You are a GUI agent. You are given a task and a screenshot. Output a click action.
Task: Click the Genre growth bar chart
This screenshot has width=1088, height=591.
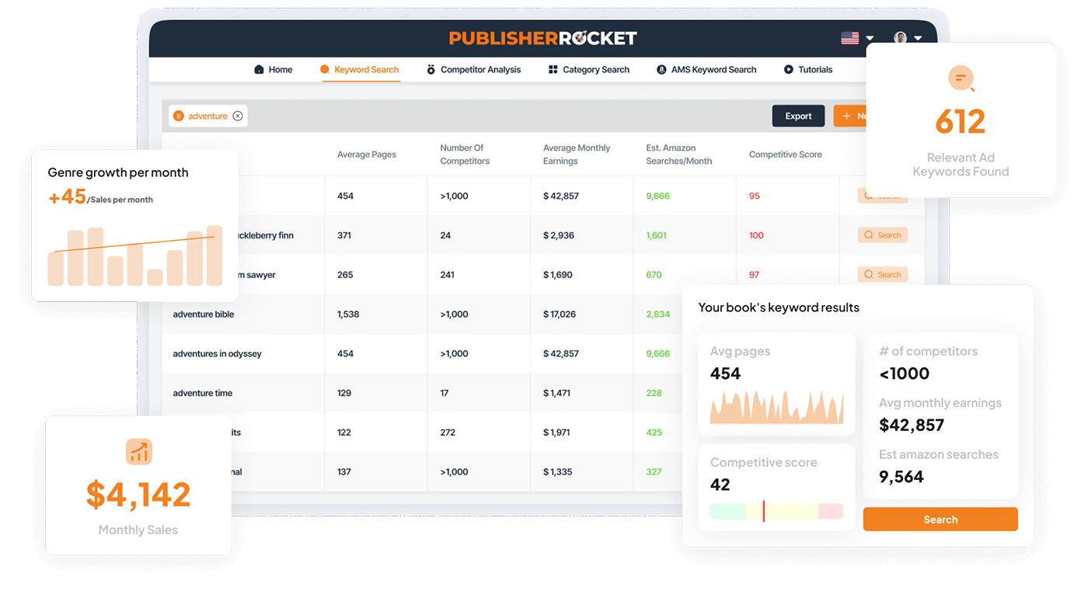pyautogui.click(x=135, y=256)
